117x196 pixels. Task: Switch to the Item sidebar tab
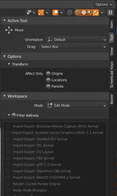[x=112, y=24]
